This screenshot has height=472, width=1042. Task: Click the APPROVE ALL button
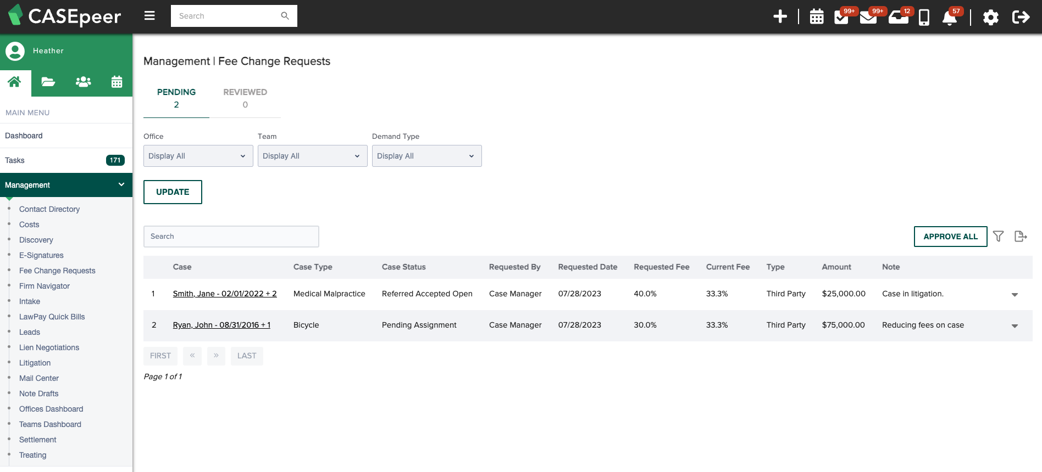pyautogui.click(x=950, y=237)
